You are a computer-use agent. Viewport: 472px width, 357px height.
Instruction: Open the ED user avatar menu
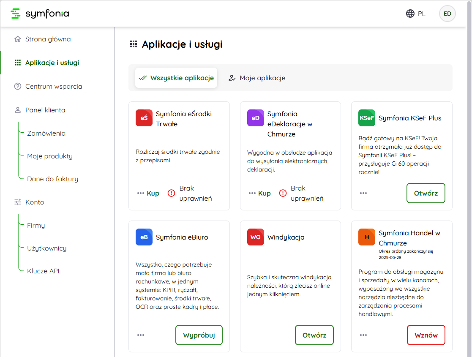coord(447,14)
